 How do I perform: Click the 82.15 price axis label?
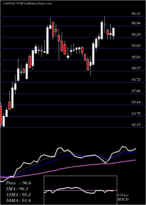click(136, 125)
